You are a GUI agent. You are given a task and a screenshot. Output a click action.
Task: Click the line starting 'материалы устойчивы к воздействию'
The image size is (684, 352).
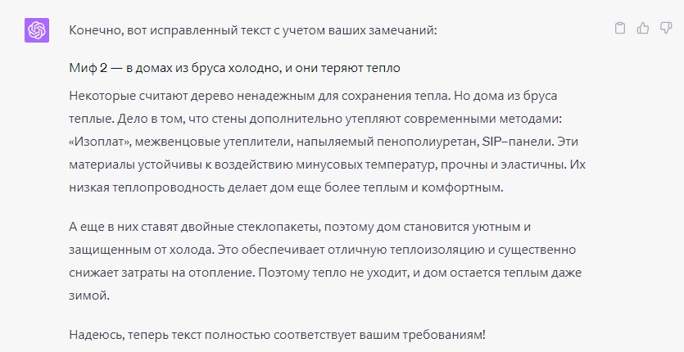point(327,165)
